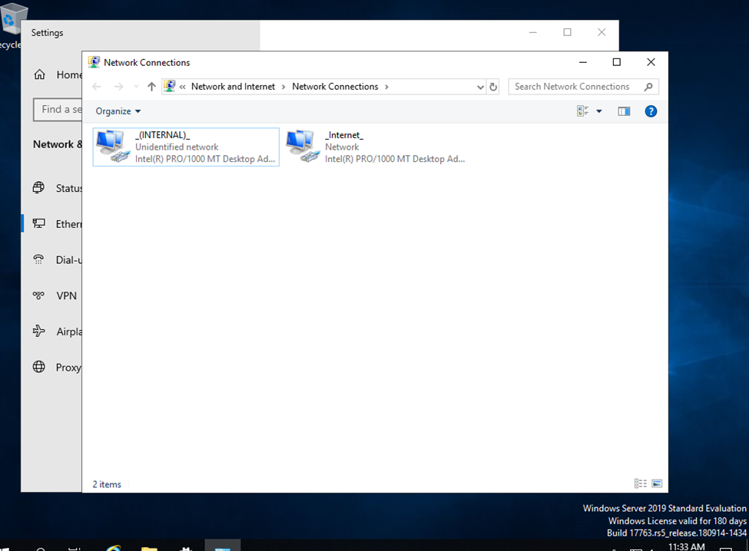Click the Home label in Settings
749x551 pixels.
[x=69, y=75]
